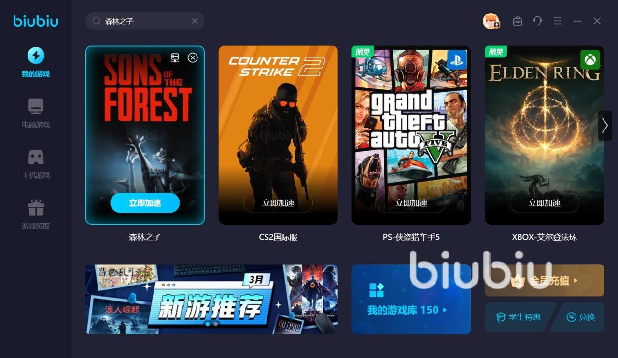Viewport: 618px width, 358px height.
Task: Show next games with right arrow
Action: pos(605,126)
